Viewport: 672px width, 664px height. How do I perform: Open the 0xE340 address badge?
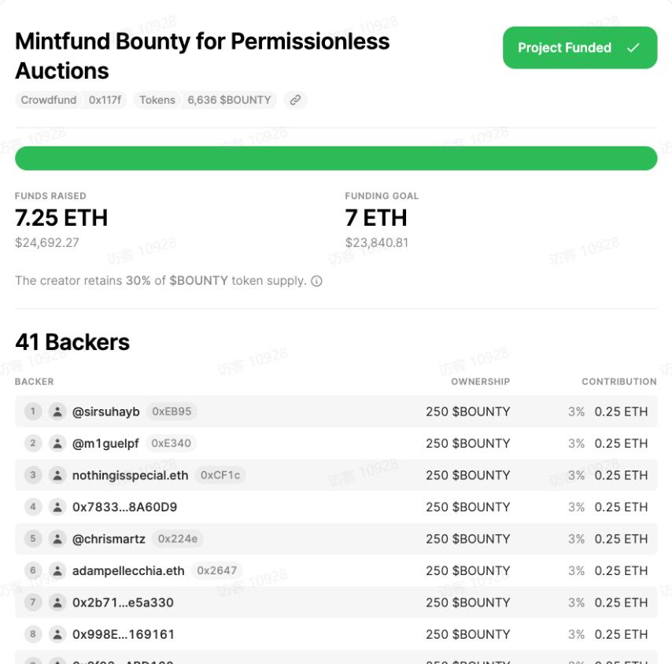point(171,443)
